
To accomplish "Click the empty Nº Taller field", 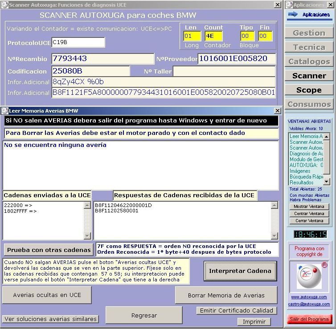I will point(224,71).
